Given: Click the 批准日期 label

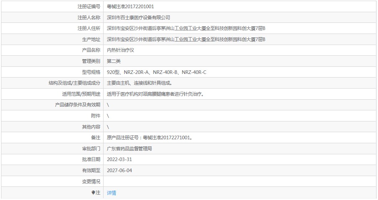Looking at the screenshot, I should [91, 160].
